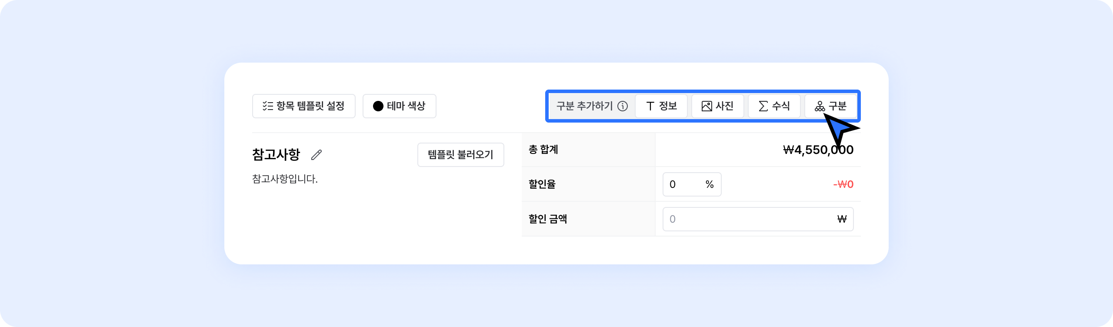Select the 참고사항 heading
The width and height of the screenshot is (1113, 327).
276,155
